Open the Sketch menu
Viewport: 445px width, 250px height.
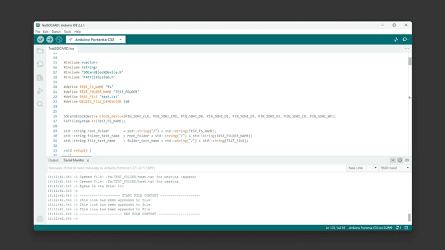click(x=56, y=31)
